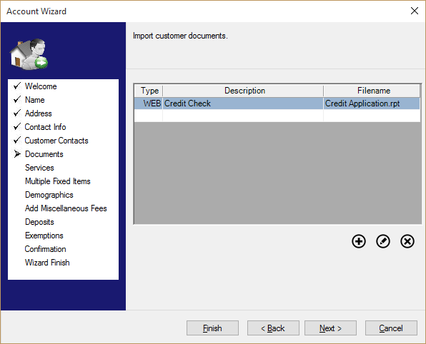Image resolution: width=426 pixels, height=344 pixels.
Task: Click the Finish button
Action: [212, 328]
